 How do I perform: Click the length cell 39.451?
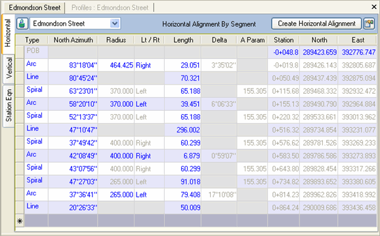182,104
